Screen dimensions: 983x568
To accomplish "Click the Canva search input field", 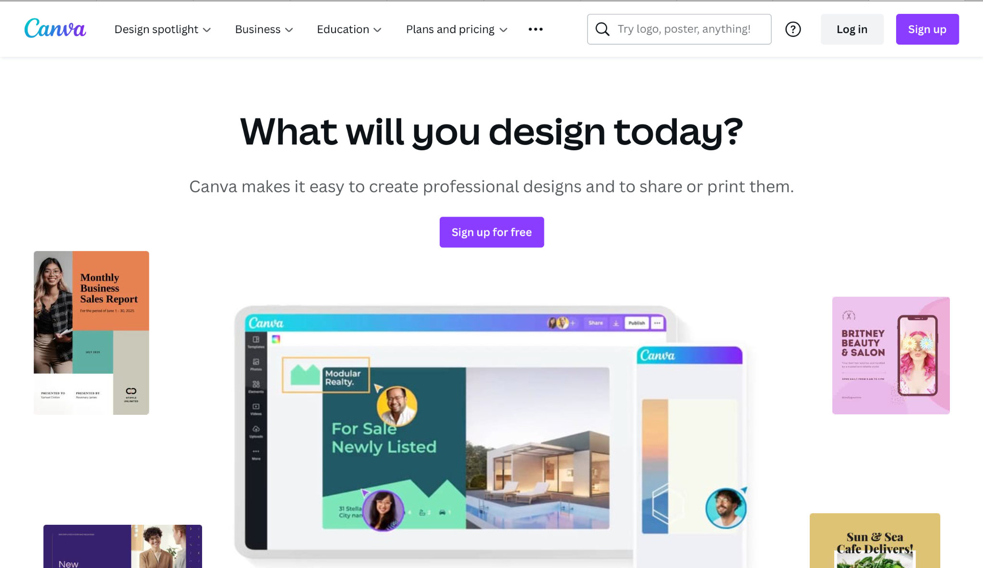I will 679,28.
